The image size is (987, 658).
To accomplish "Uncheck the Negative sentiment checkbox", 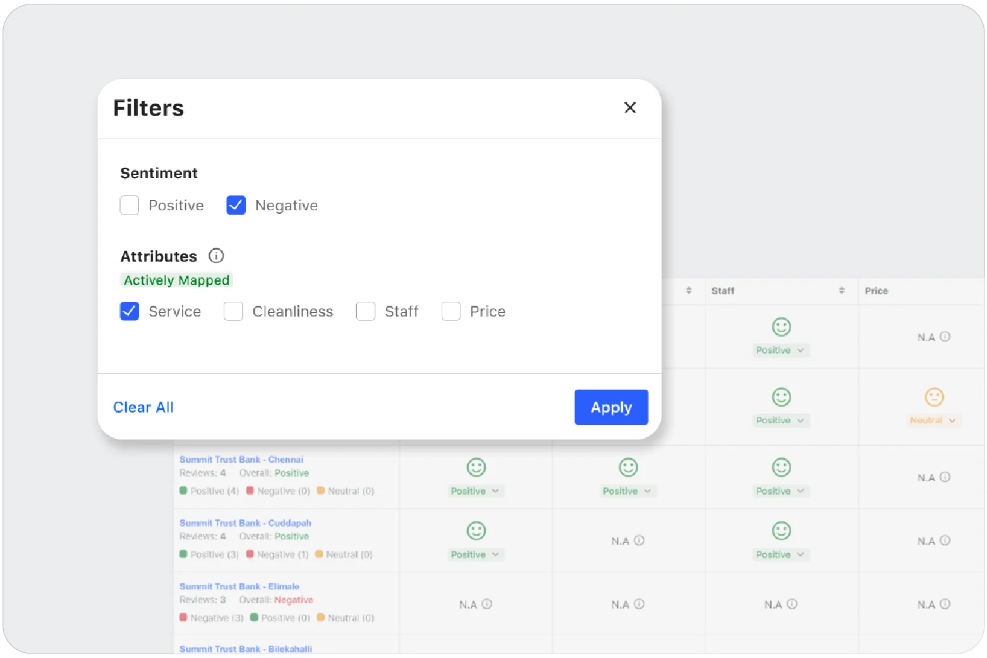I will tap(236, 205).
